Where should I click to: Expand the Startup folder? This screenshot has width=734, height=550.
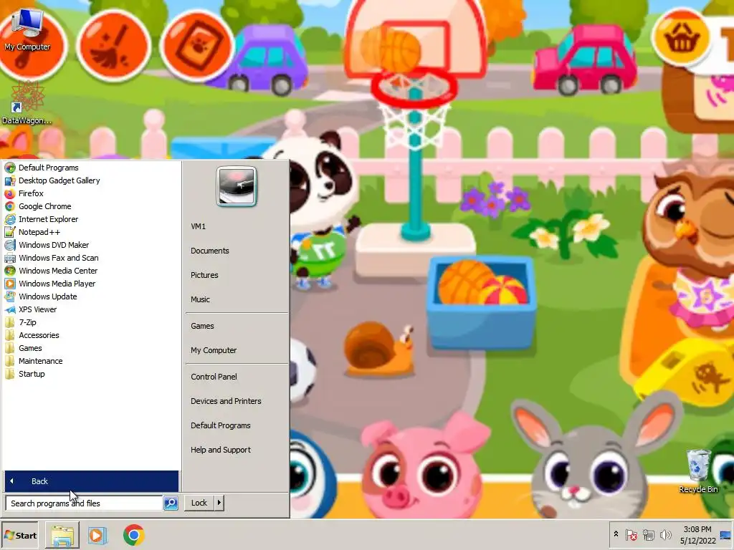(32, 374)
